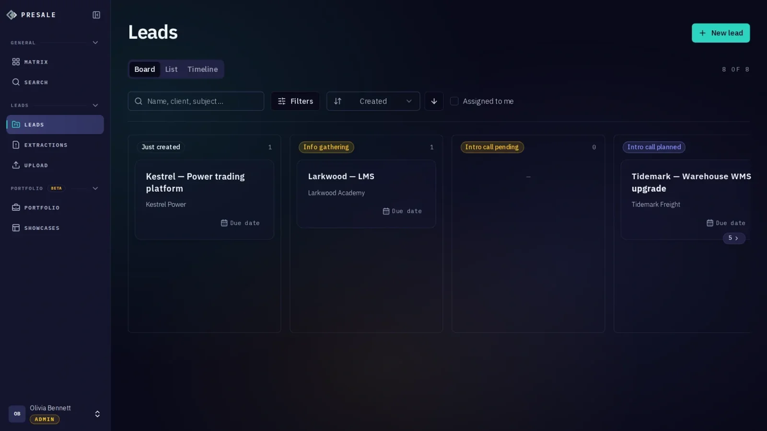Open the Portfolio briefcase icon
The image size is (767, 431).
point(16,208)
